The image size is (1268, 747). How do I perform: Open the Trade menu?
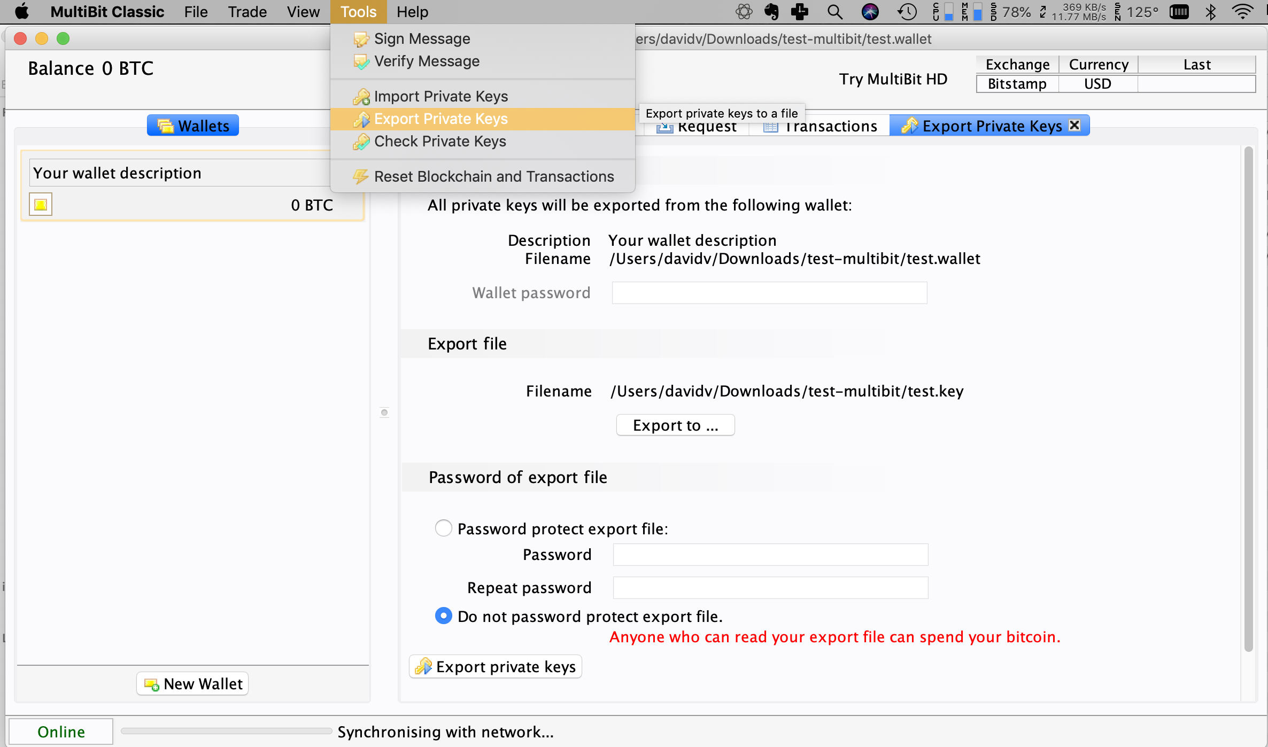(247, 12)
